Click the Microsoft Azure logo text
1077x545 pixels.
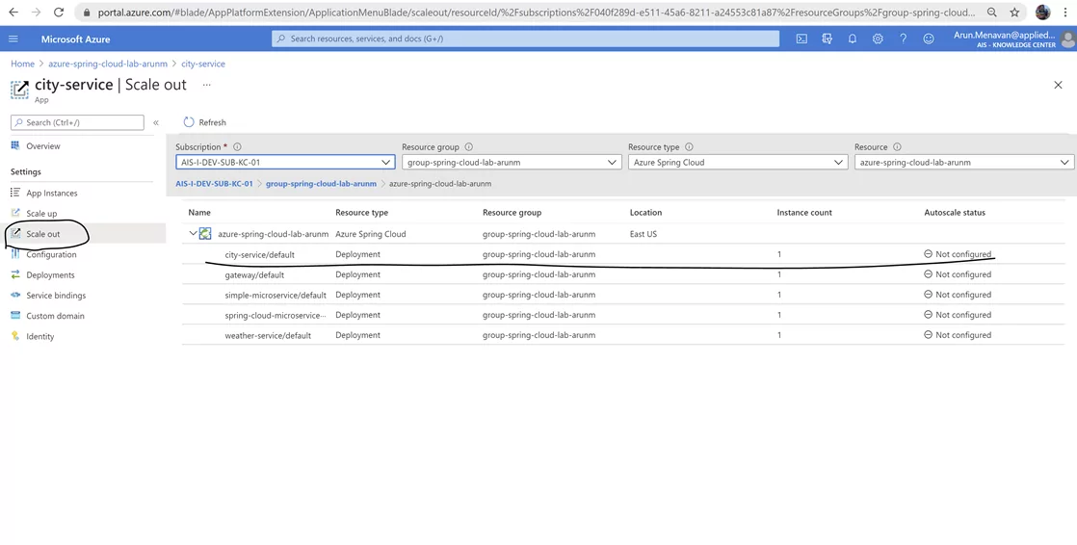click(75, 39)
